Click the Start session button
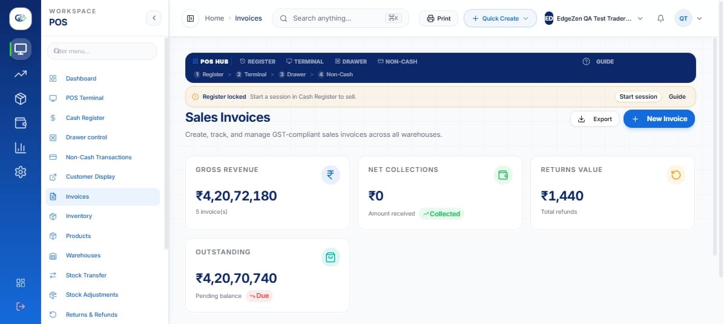Viewport: 724px width, 324px height. (x=638, y=97)
